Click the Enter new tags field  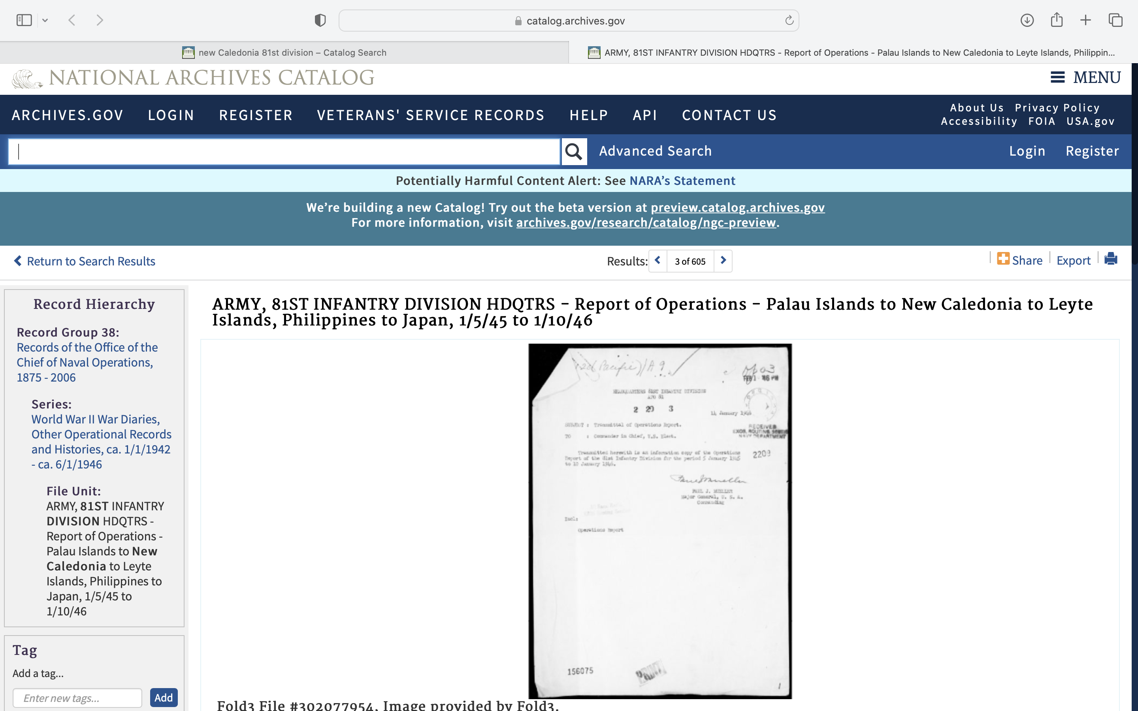77,698
